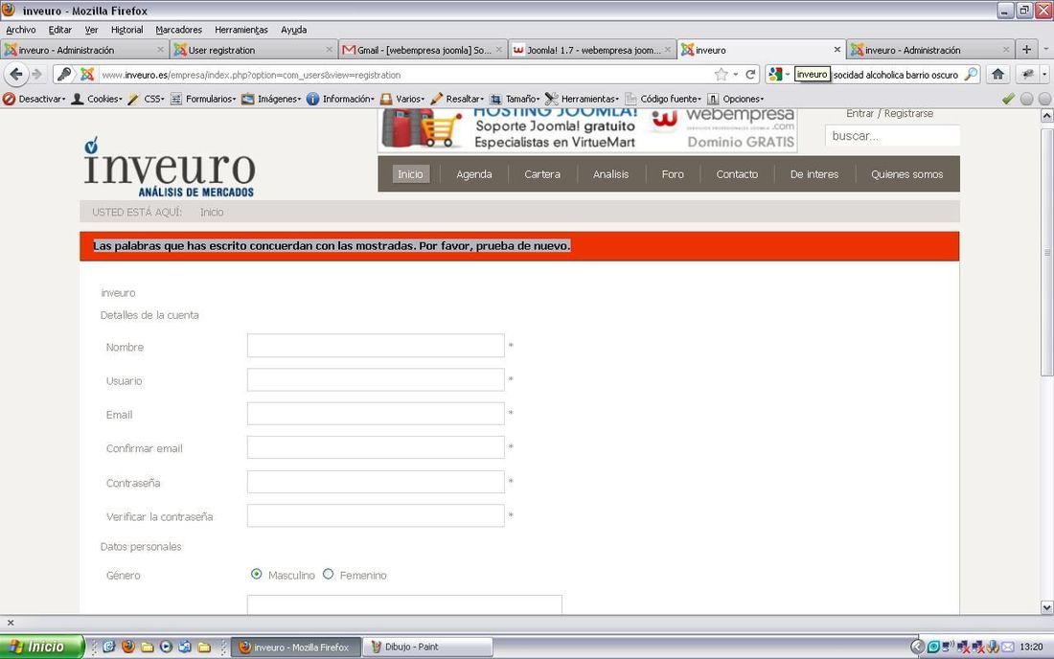Reload the page using the refresh icon
Viewport: 1054px width, 659px height.
750,75
